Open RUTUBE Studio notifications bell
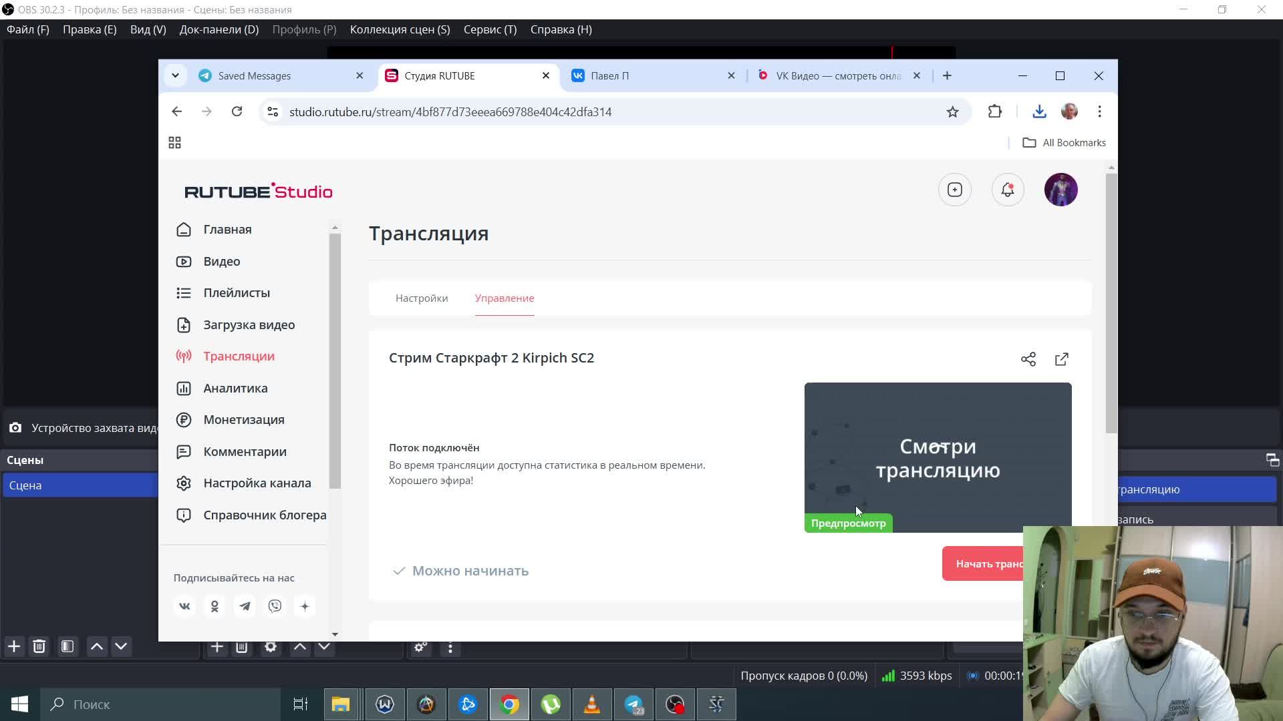Screen dimensions: 1283x721 [1007, 190]
